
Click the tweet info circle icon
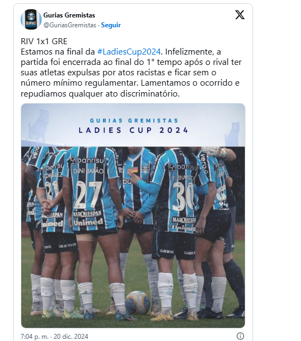[x=240, y=336]
